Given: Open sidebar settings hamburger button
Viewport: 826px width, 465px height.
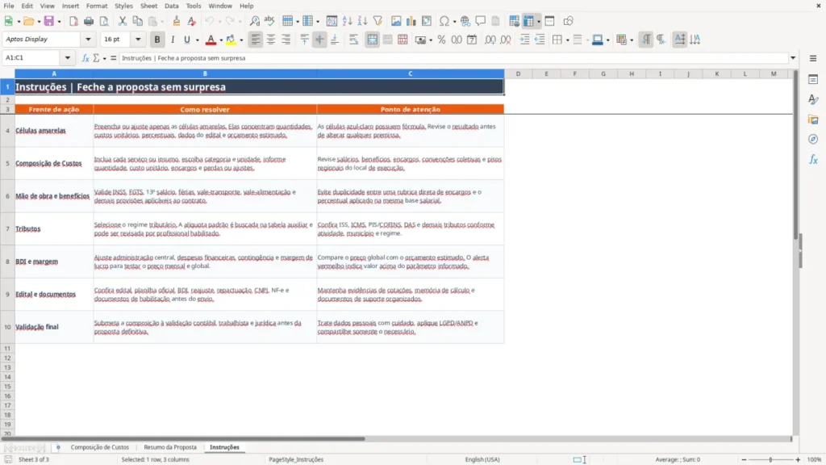Looking at the screenshot, I should point(813,58).
